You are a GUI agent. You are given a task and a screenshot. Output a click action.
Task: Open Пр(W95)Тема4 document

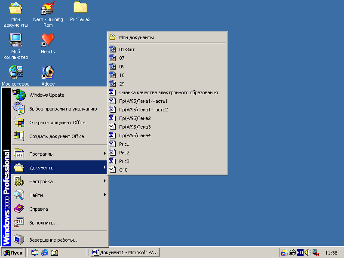click(167, 135)
